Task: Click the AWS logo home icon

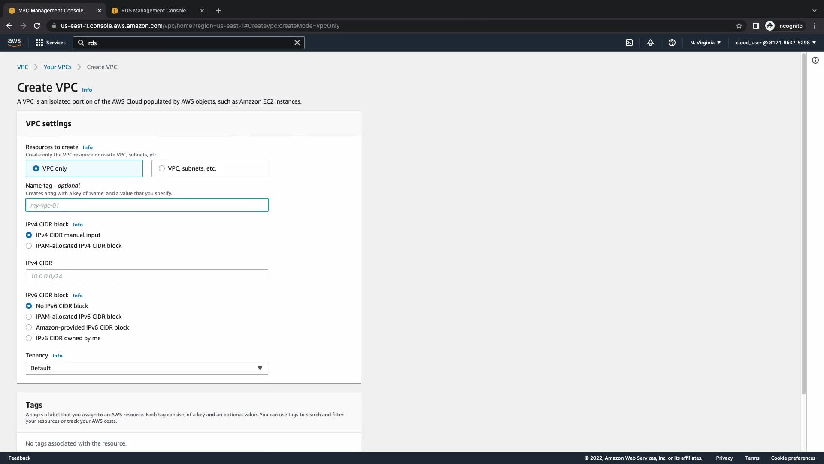Action: 14,42
